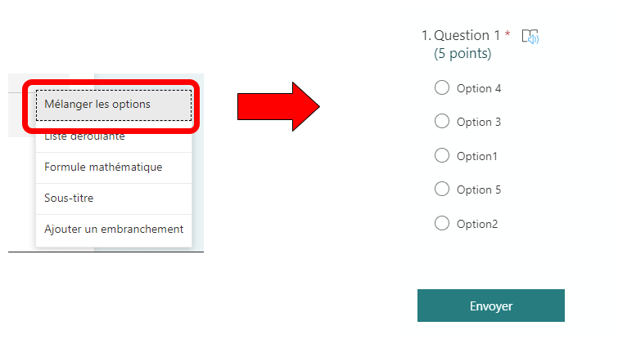Click the red required asterisk
627x348 pixels.
pos(507,35)
